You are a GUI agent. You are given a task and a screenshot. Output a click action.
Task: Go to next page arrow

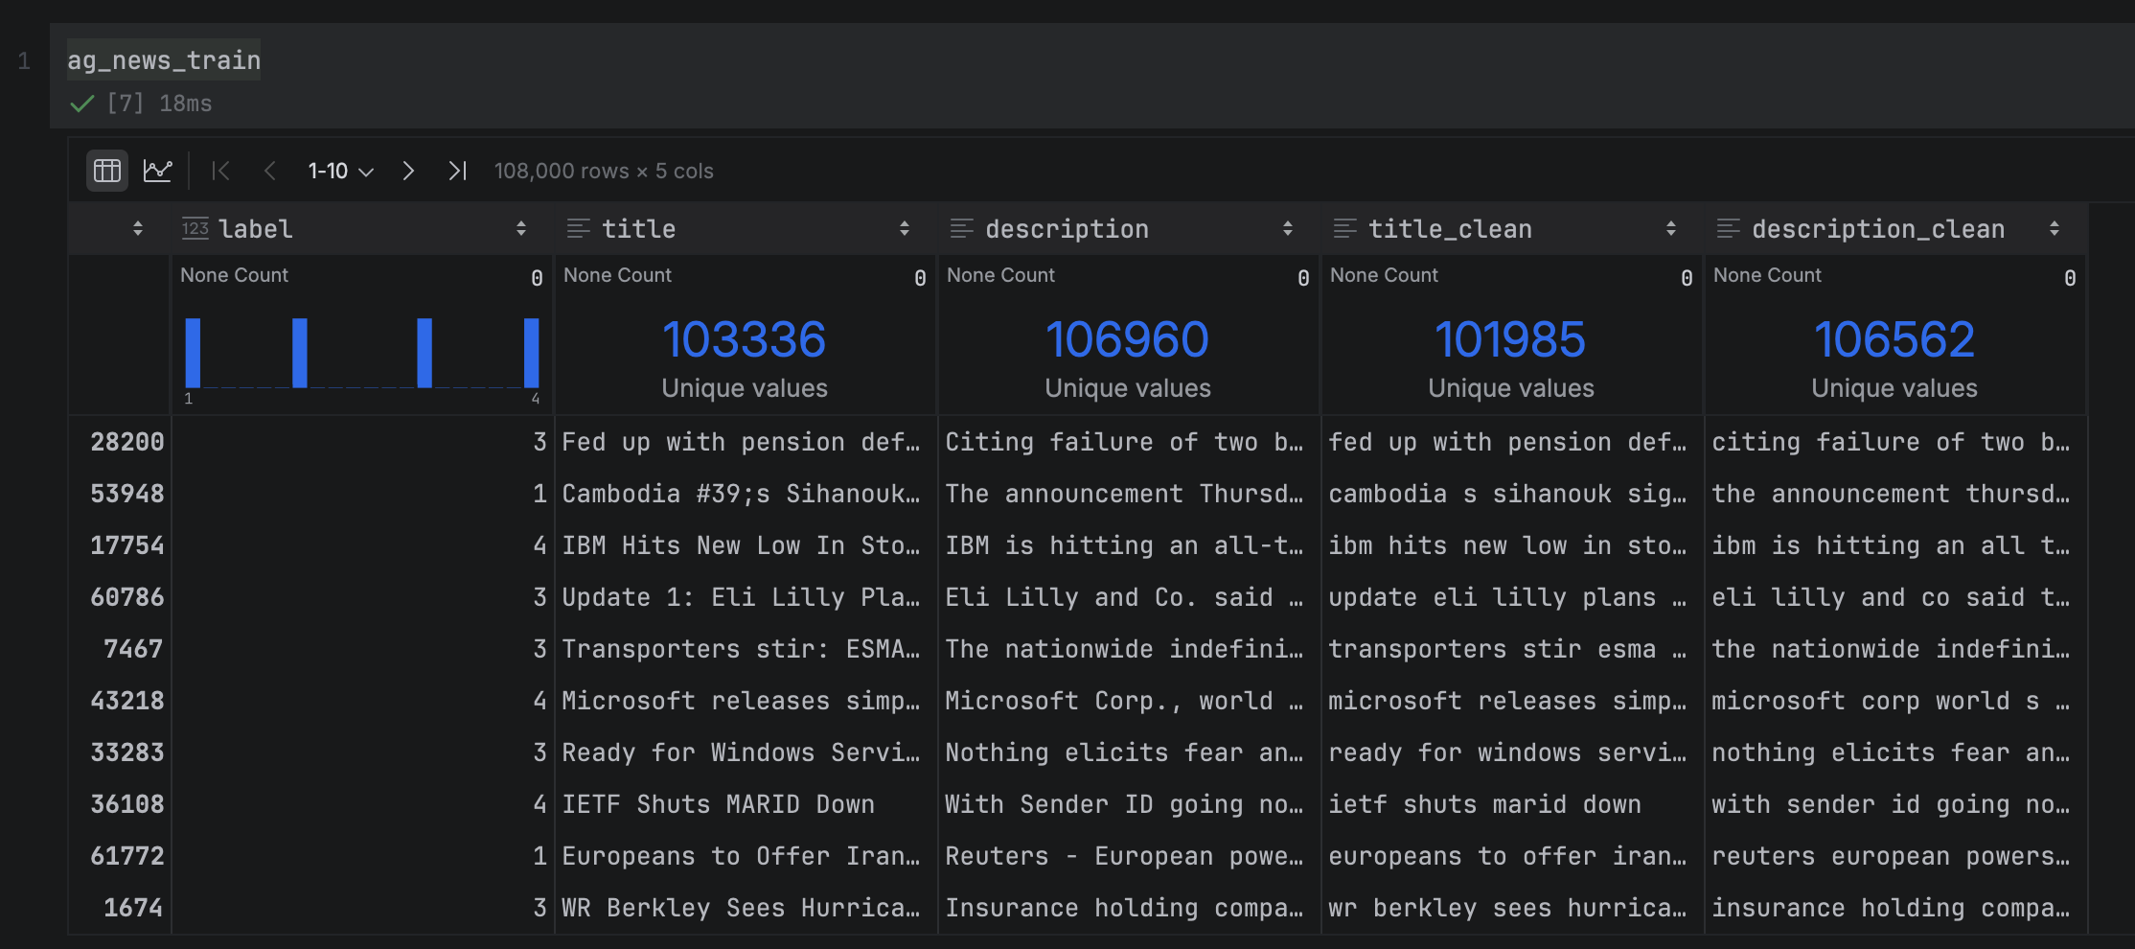pos(408,171)
